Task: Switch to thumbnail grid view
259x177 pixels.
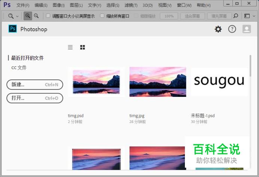Action: (x=82, y=47)
